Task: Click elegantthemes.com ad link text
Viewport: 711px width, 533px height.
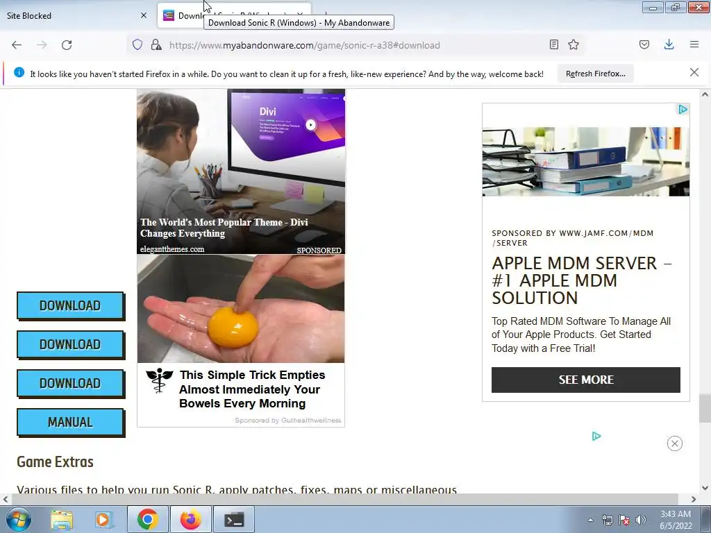Action: click(x=172, y=249)
